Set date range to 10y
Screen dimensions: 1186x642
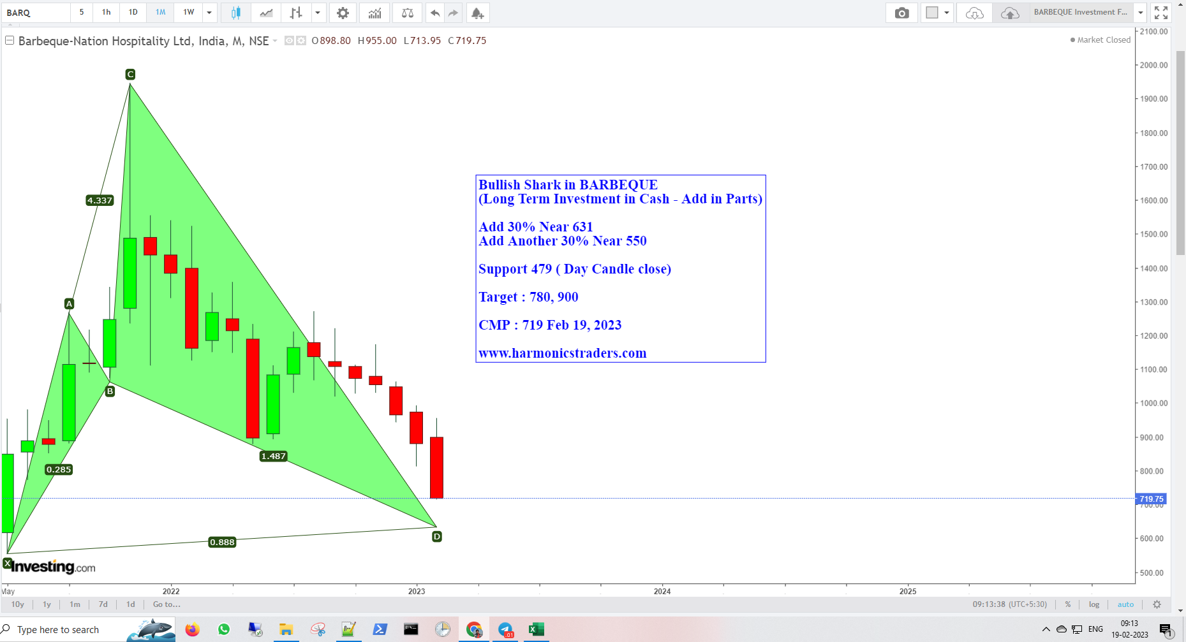click(x=18, y=604)
